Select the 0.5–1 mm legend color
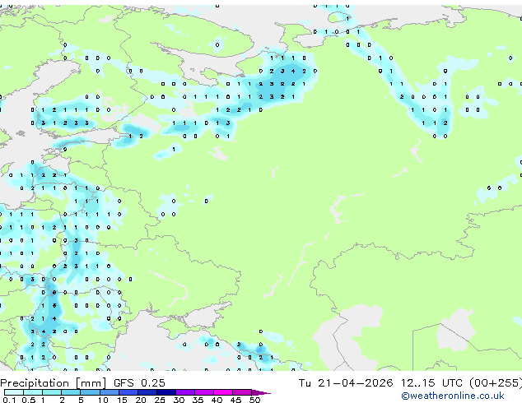The height and width of the screenshot is (403, 522). click(x=33, y=392)
